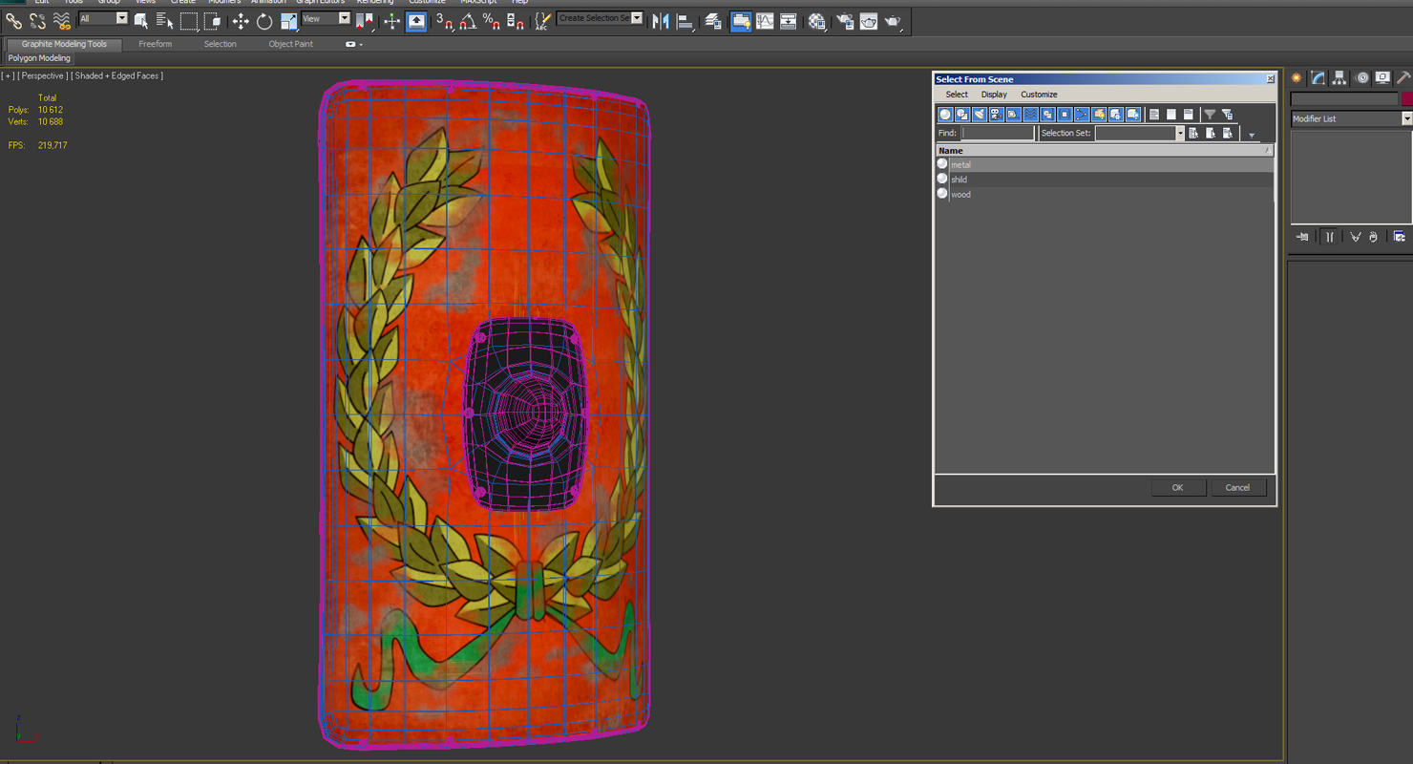Toggle Display Shapes filter in dialog
Screen dimensions: 1413x764
pos(962,115)
